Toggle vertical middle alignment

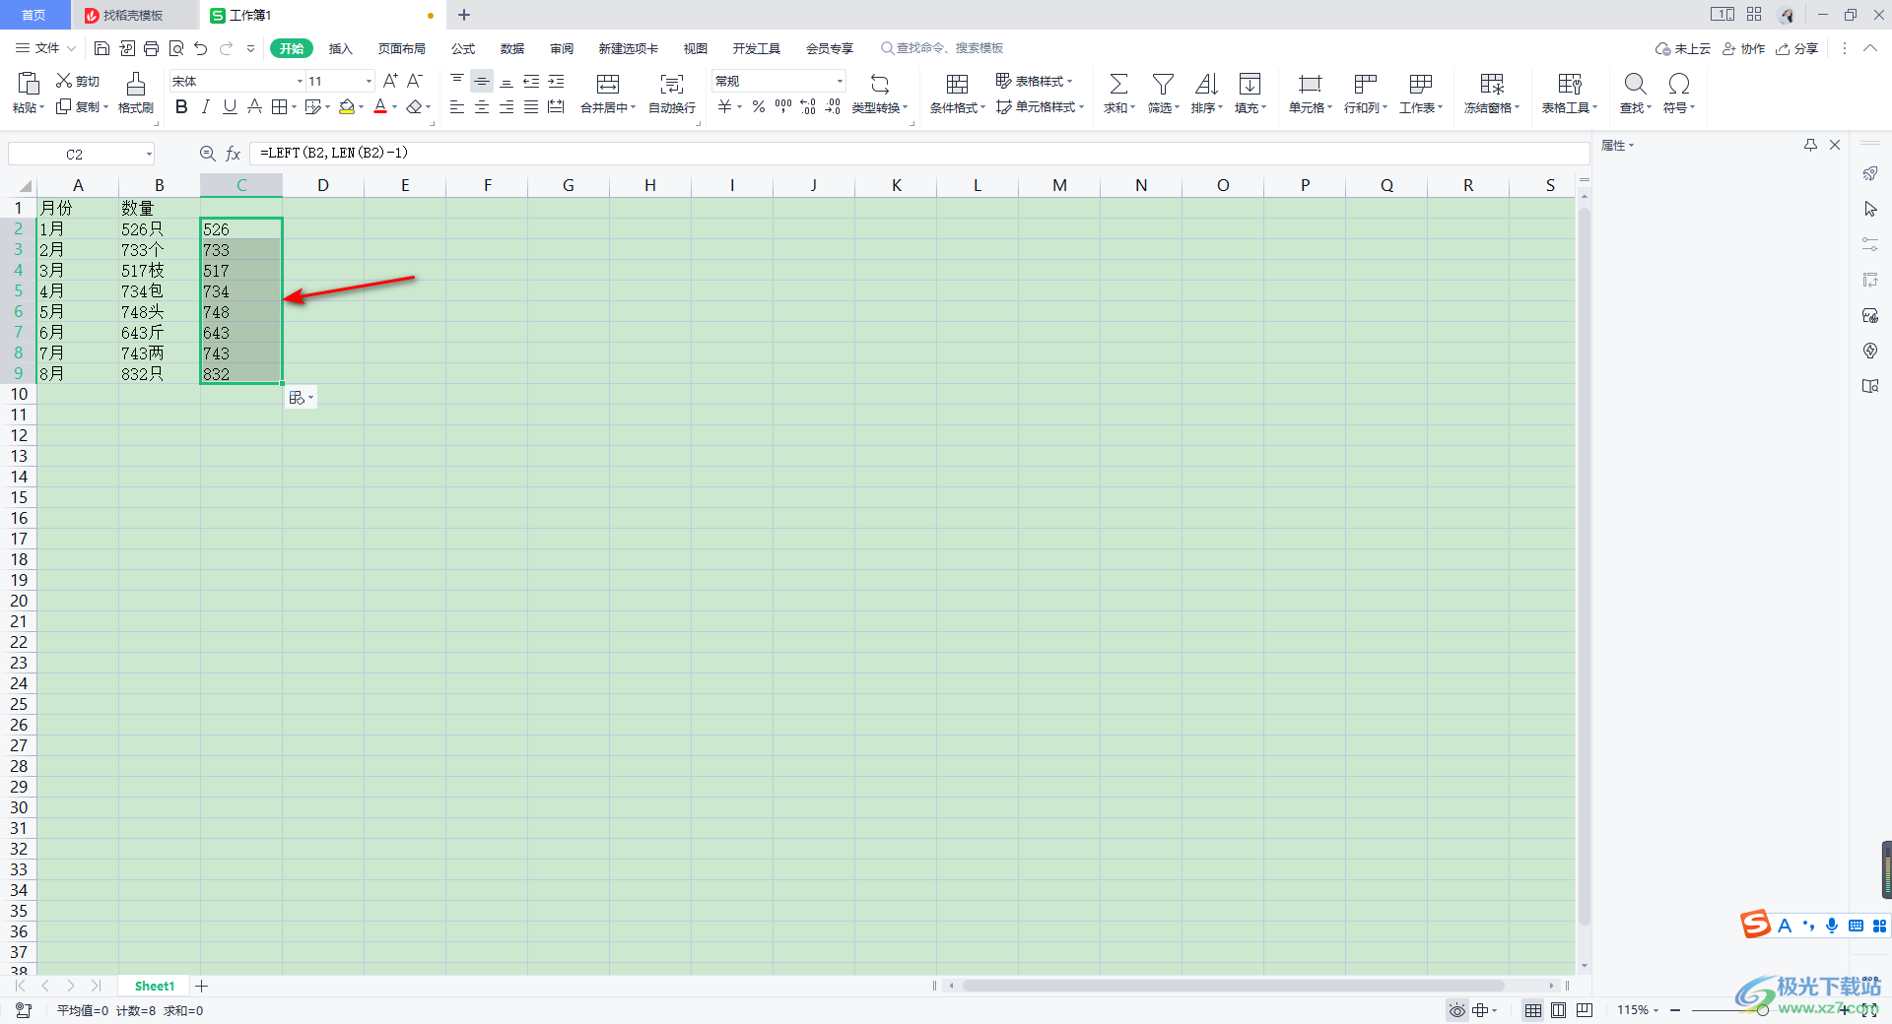[482, 81]
